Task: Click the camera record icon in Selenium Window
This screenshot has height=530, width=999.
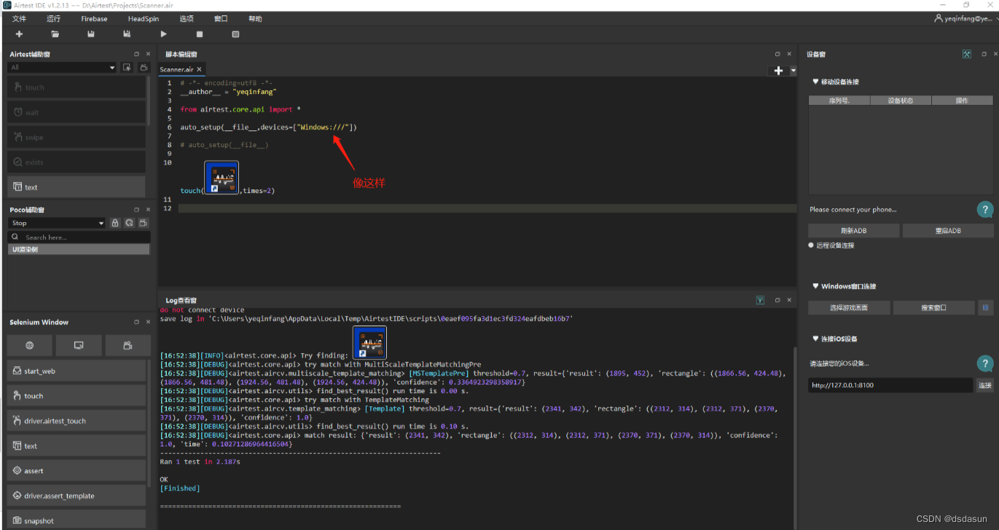Action: [x=128, y=345]
